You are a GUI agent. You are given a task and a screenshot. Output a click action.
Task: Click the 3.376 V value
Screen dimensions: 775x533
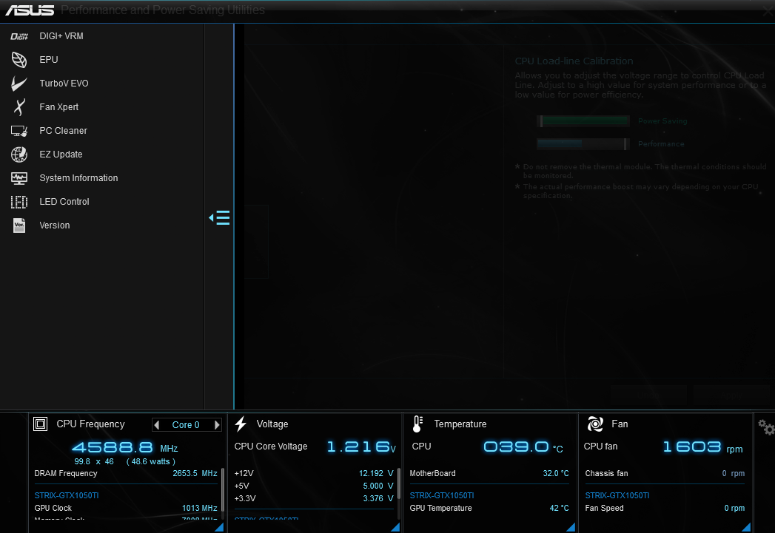(x=378, y=498)
